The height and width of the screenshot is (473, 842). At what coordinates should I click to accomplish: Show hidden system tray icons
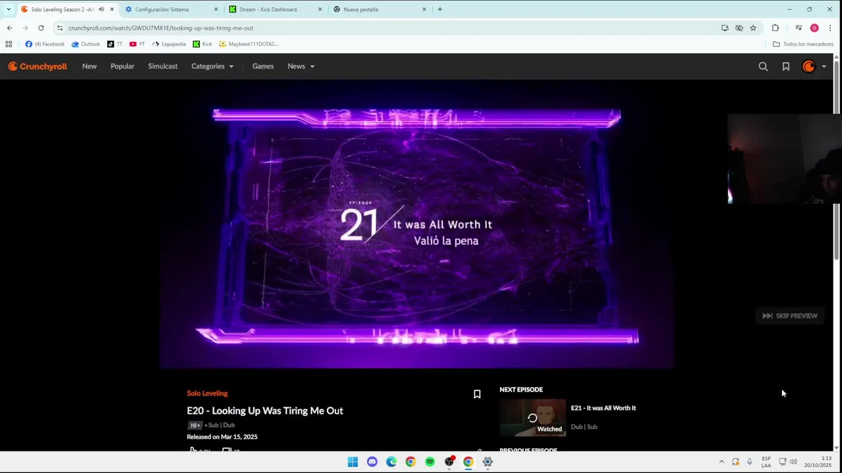pyautogui.click(x=721, y=462)
